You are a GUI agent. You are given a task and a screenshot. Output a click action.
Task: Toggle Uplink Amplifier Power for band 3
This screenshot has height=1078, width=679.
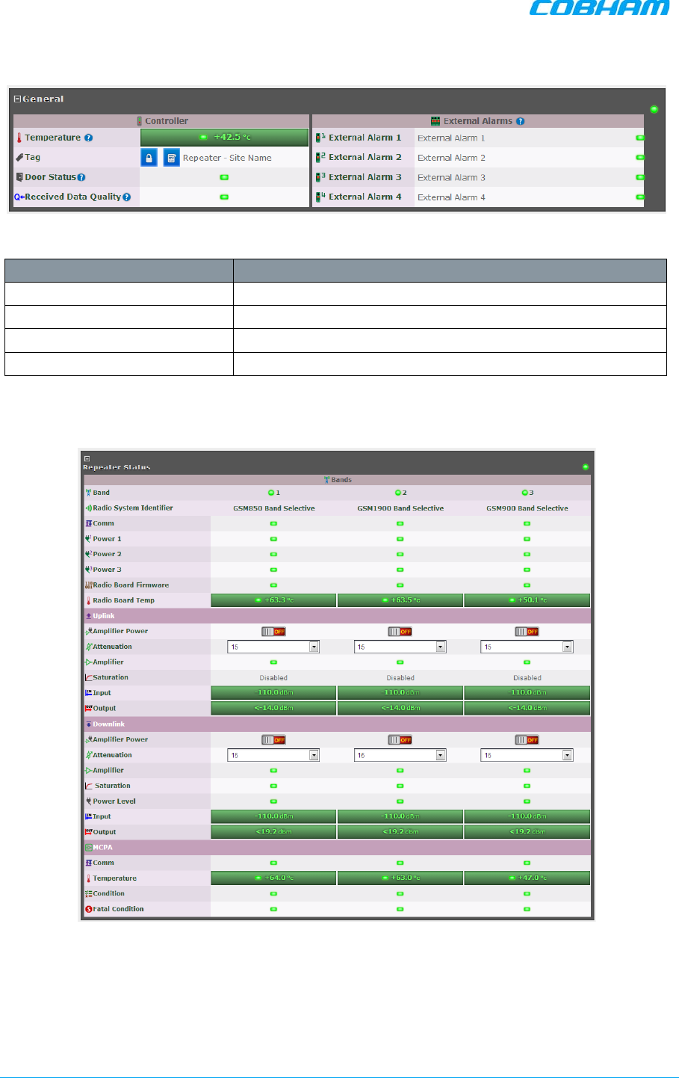527,632
